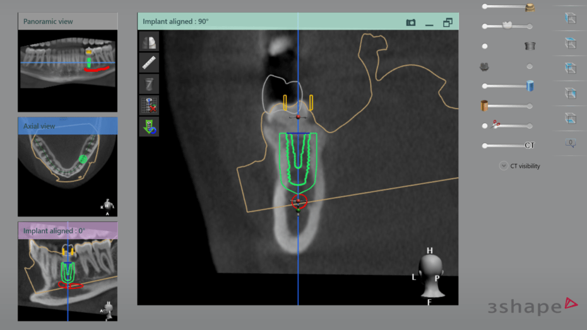Select the Panoramic view panel header
Viewport: 587px width, 330px height.
[x=68, y=21]
